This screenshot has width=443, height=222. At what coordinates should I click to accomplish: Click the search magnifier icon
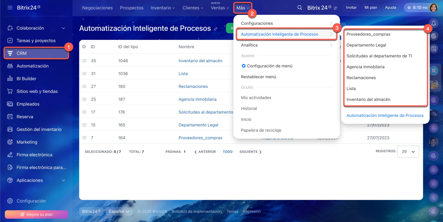tap(300, 8)
